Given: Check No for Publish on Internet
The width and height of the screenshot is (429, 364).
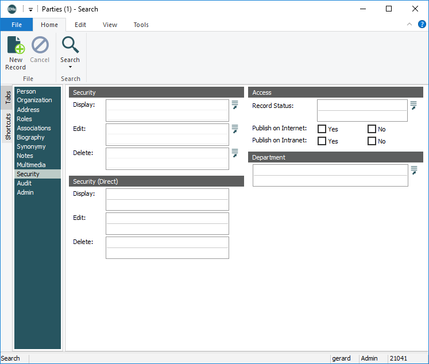Looking at the screenshot, I should click(372, 129).
